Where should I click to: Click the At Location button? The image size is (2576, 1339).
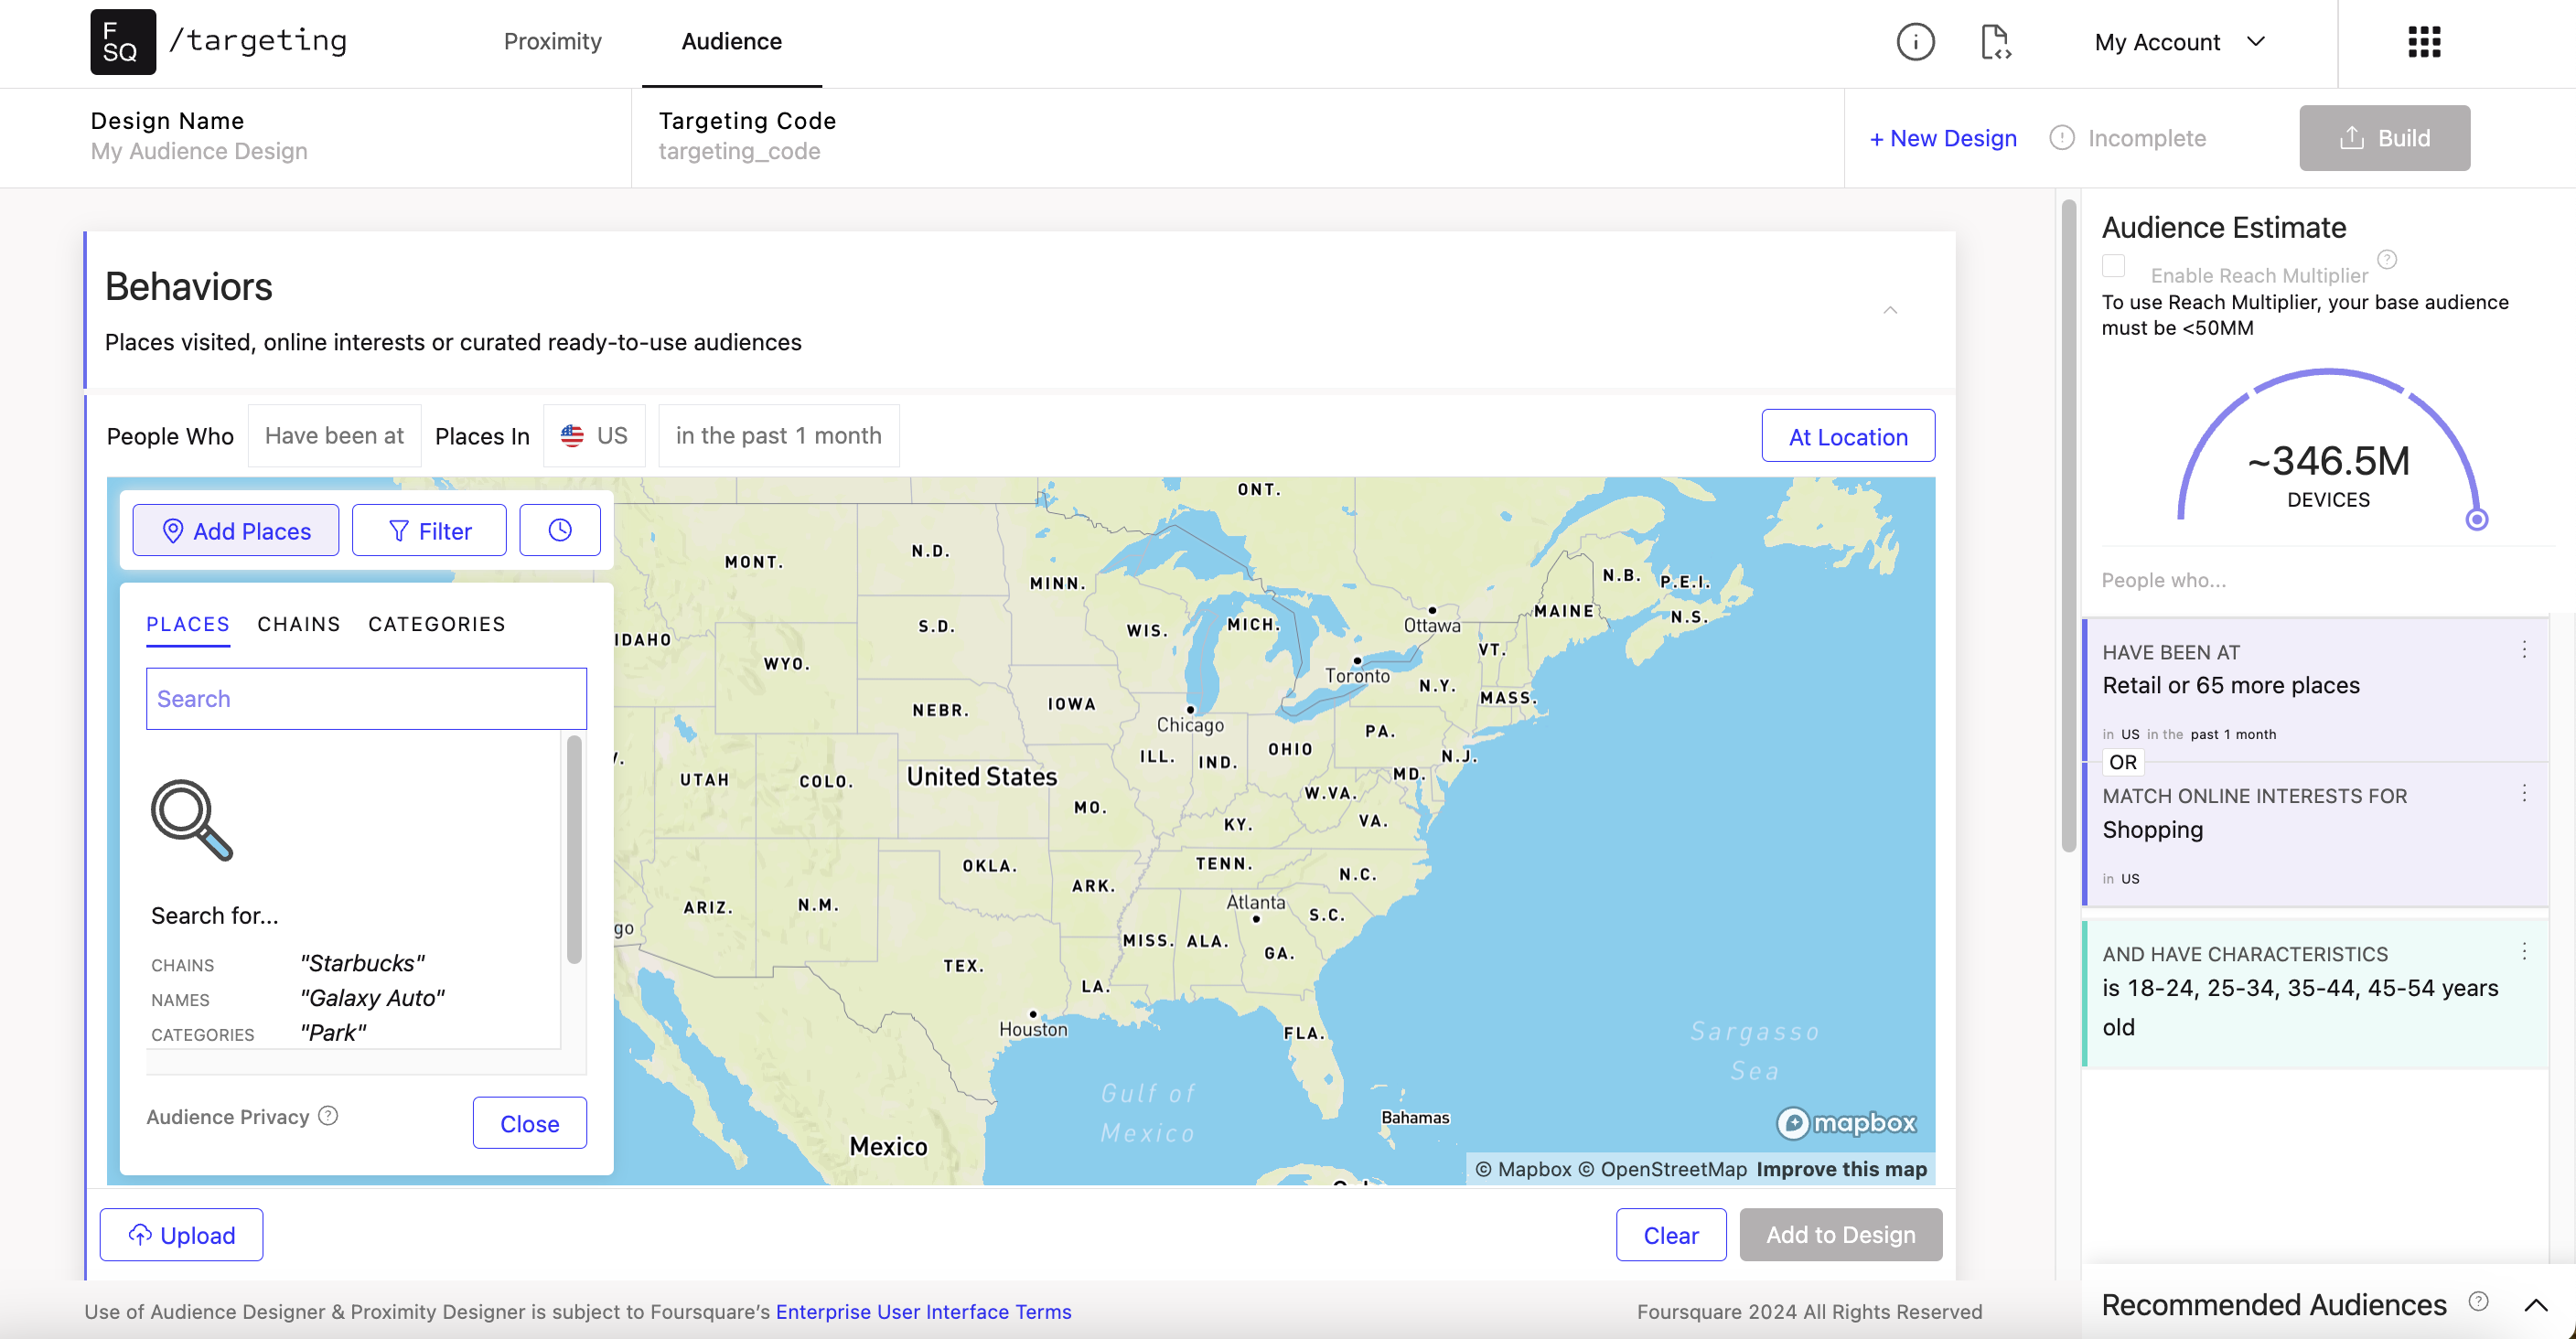click(1848, 436)
